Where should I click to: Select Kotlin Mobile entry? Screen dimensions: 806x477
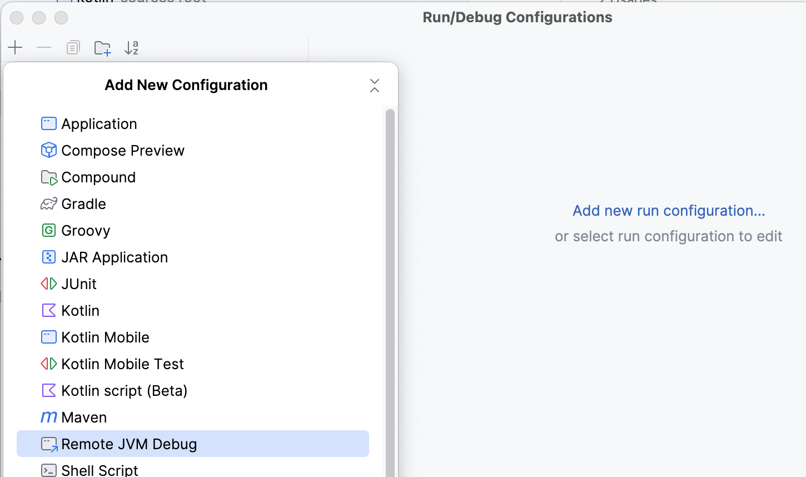tap(193, 337)
